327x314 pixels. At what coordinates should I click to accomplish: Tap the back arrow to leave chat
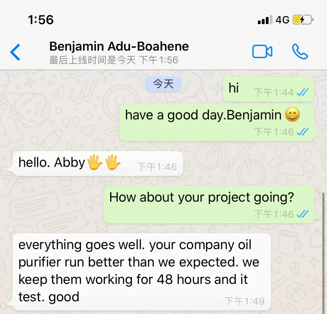[15, 52]
